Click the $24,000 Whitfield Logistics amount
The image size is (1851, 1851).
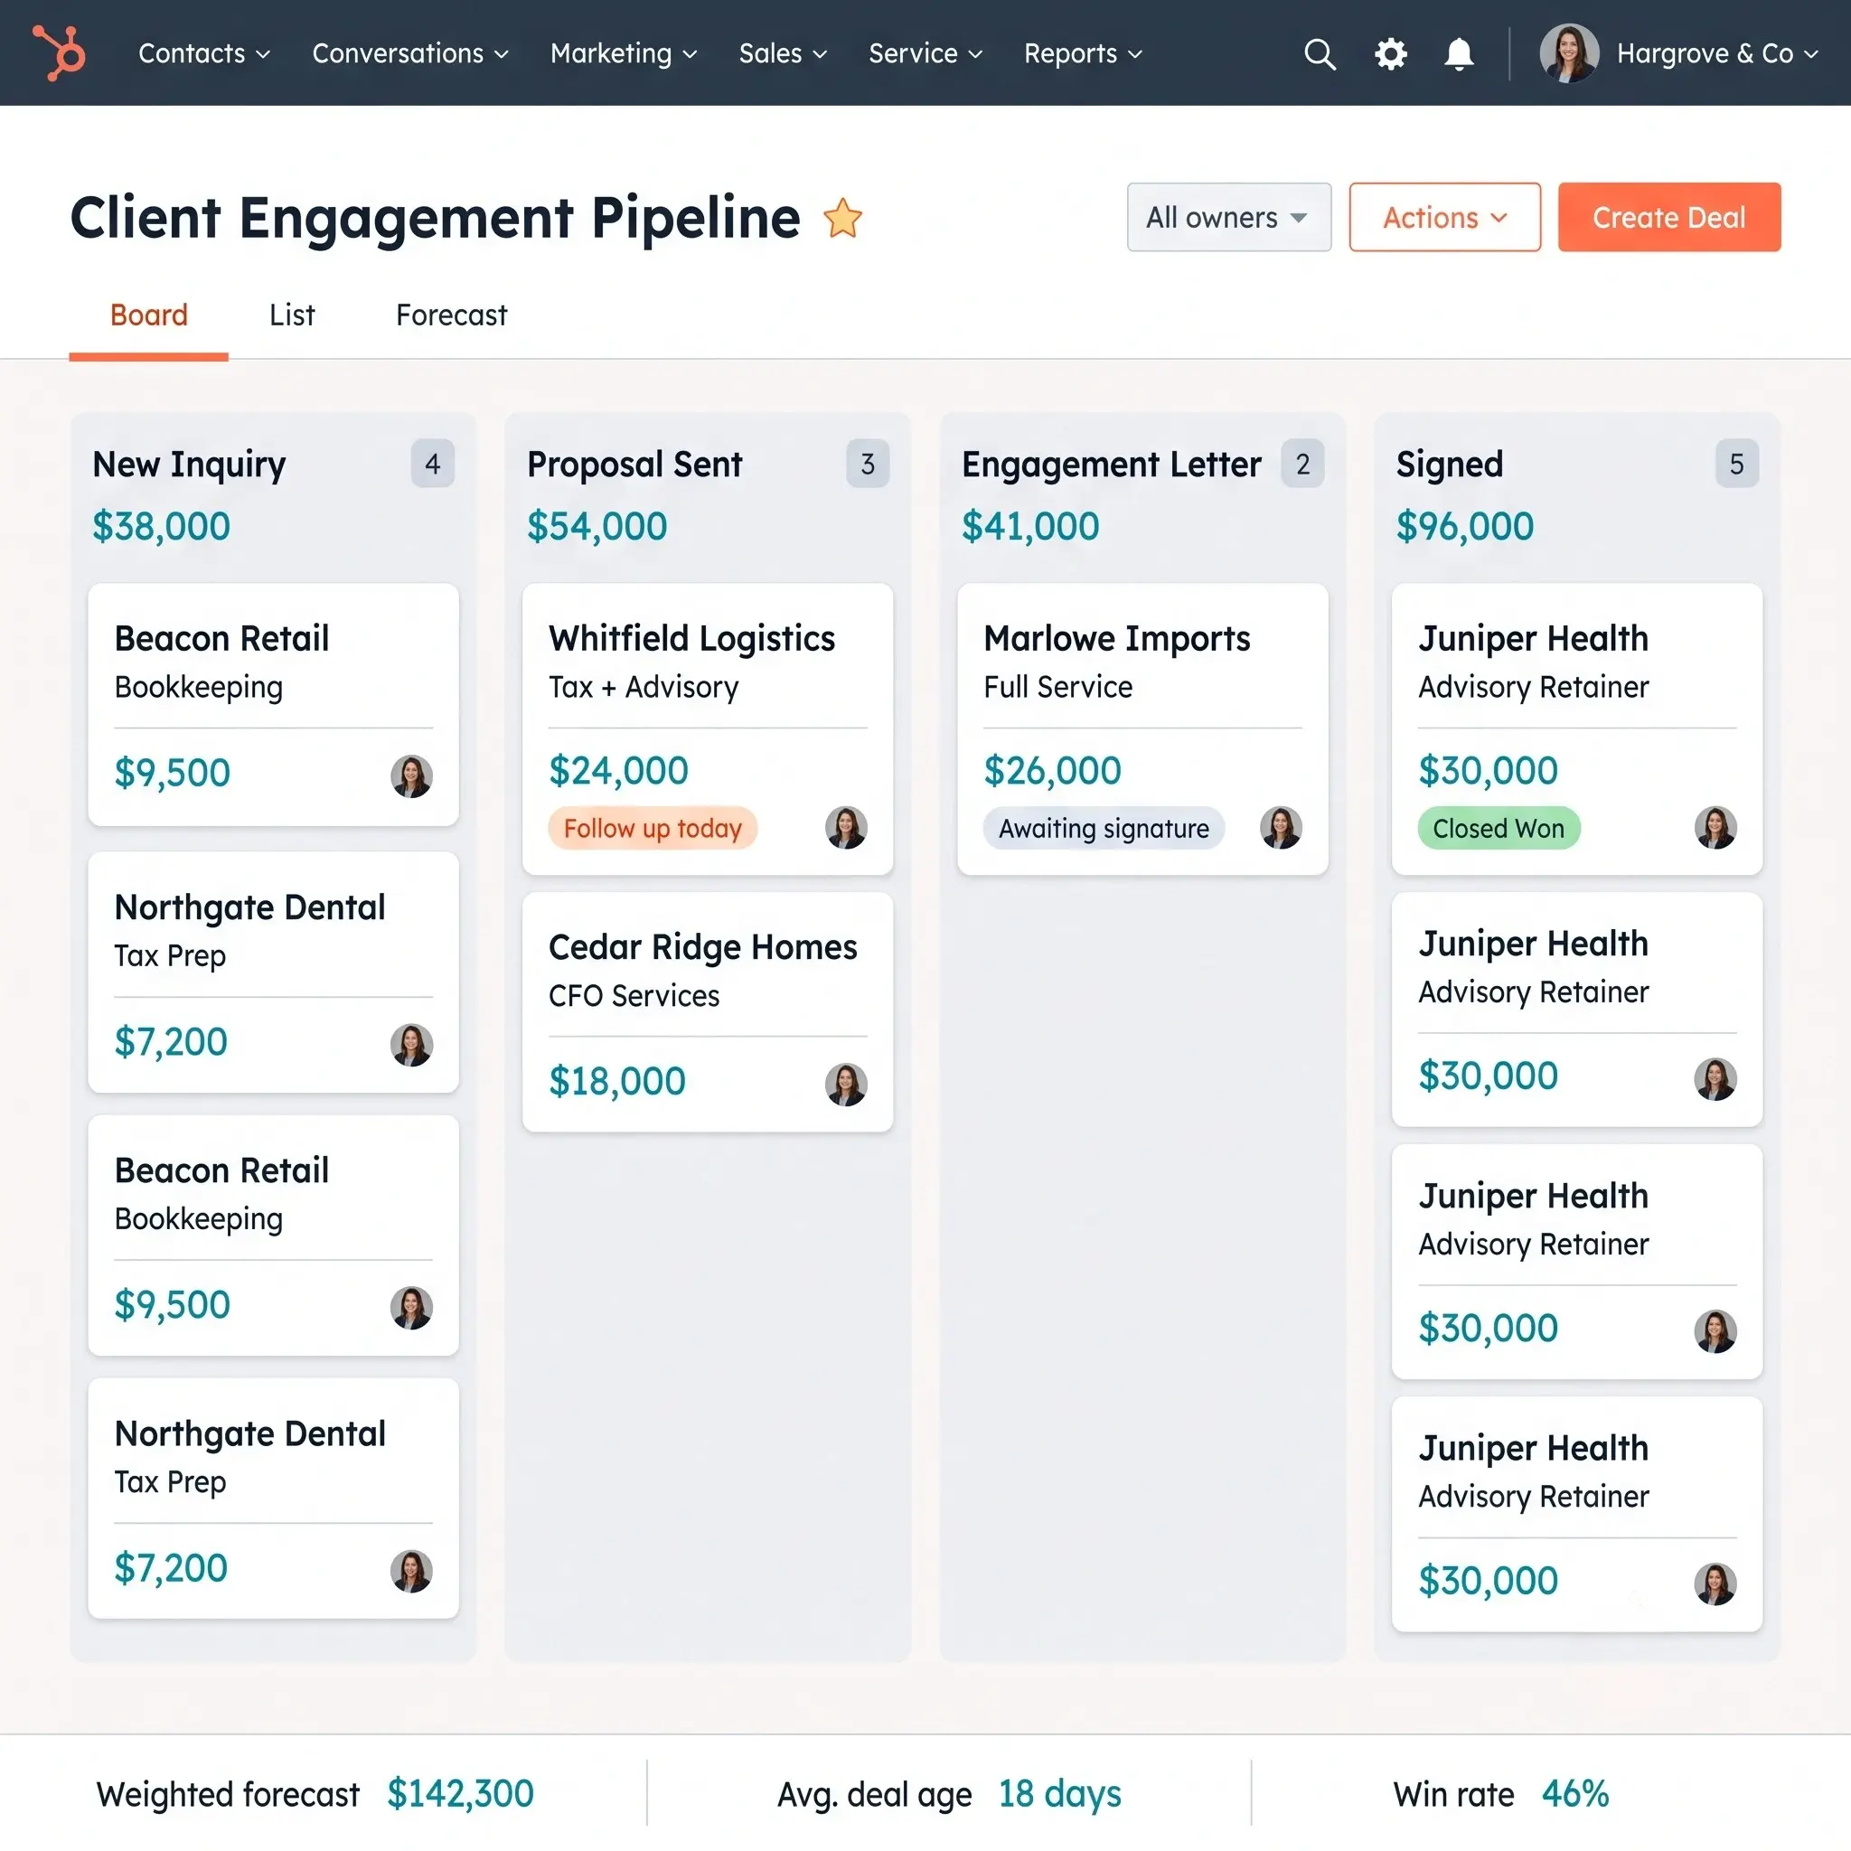618,770
